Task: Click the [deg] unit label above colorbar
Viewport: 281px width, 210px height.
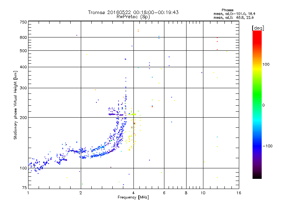Action: tap(257, 28)
